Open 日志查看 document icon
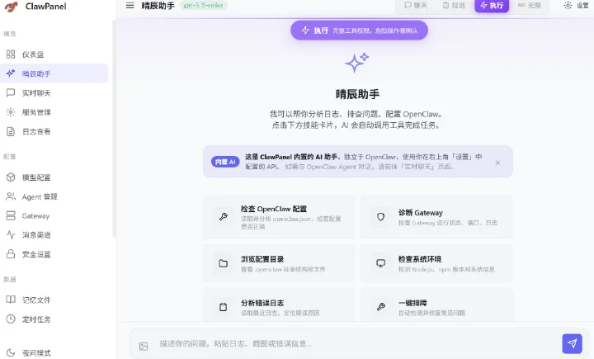This screenshot has height=359, width=594. click(11, 131)
